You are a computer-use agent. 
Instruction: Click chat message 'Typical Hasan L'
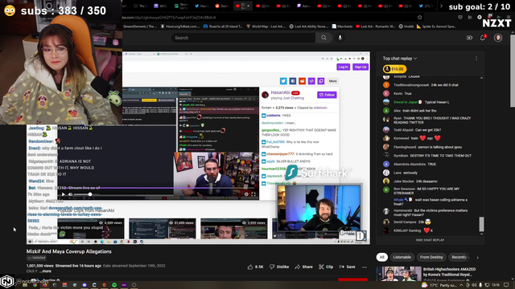pyautogui.click(x=437, y=102)
